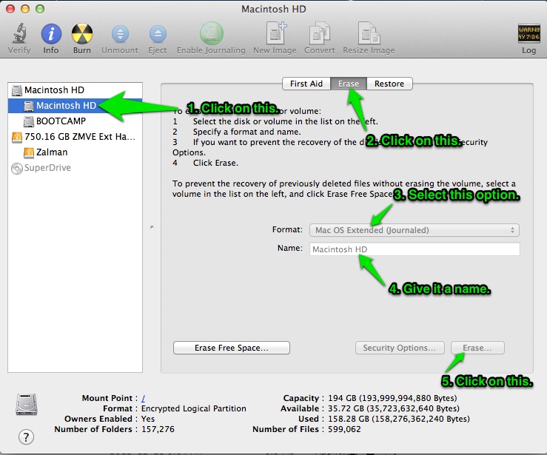Click the Used value 158.28 GB
The height and width of the screenshot is (455, 547).
399,419
